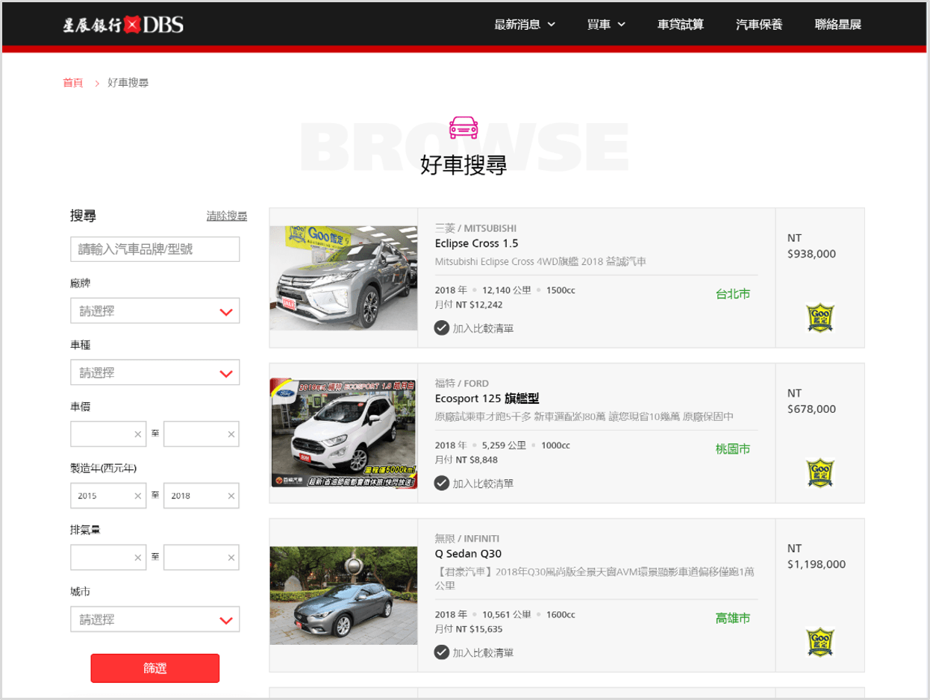
Task: Click the DBS bank logo
Action: click(x=123, y=25)
